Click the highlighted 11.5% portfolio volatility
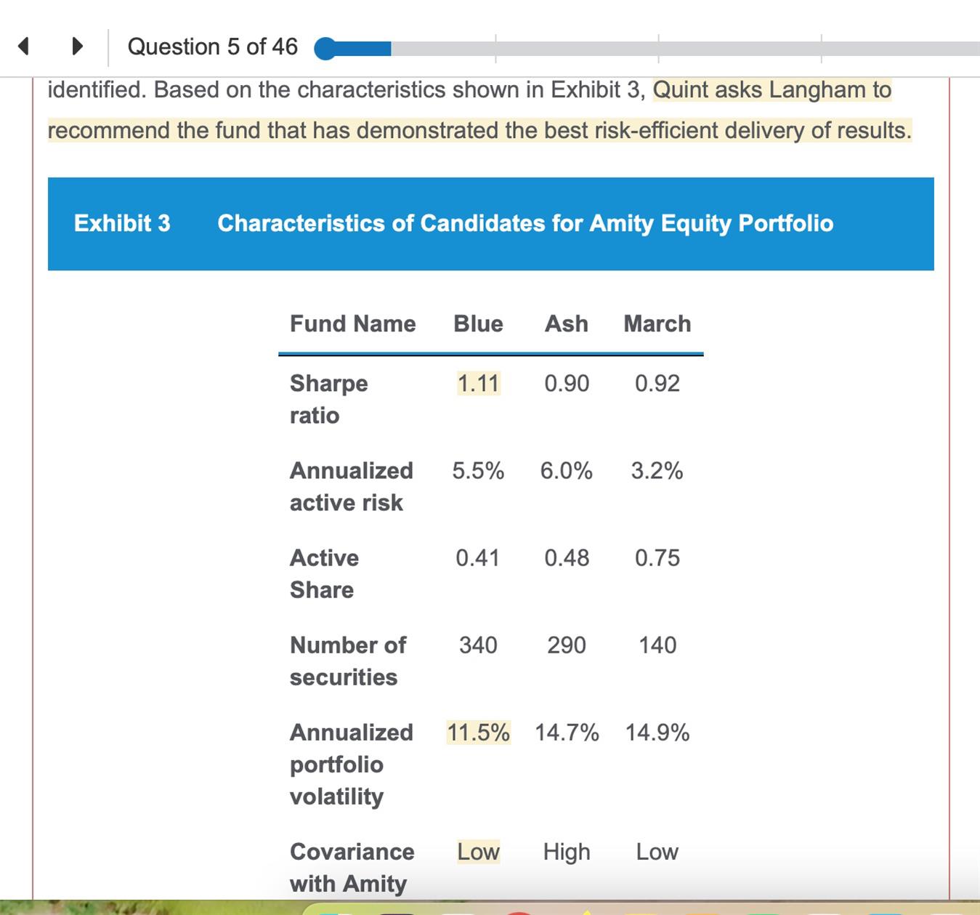 click(478, 732)
